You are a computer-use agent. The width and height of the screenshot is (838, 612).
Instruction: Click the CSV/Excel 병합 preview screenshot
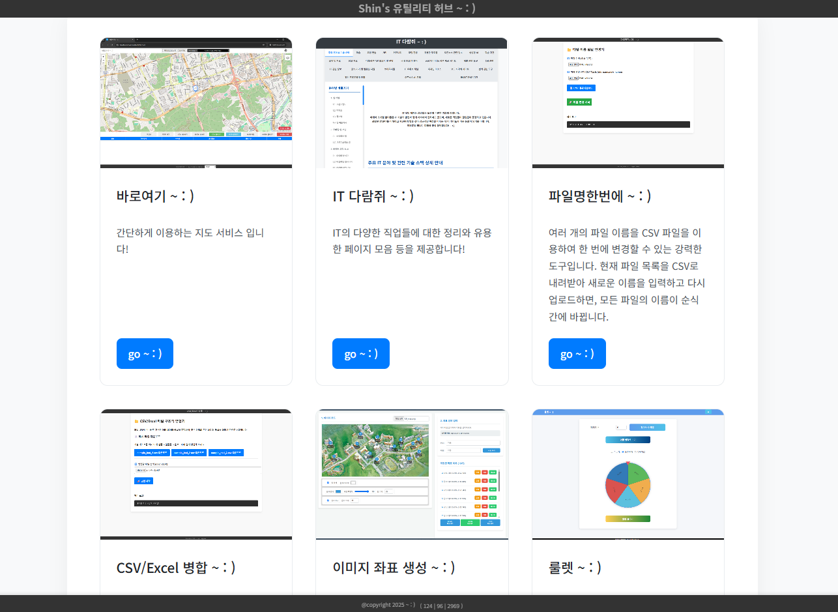click(196, 473)
